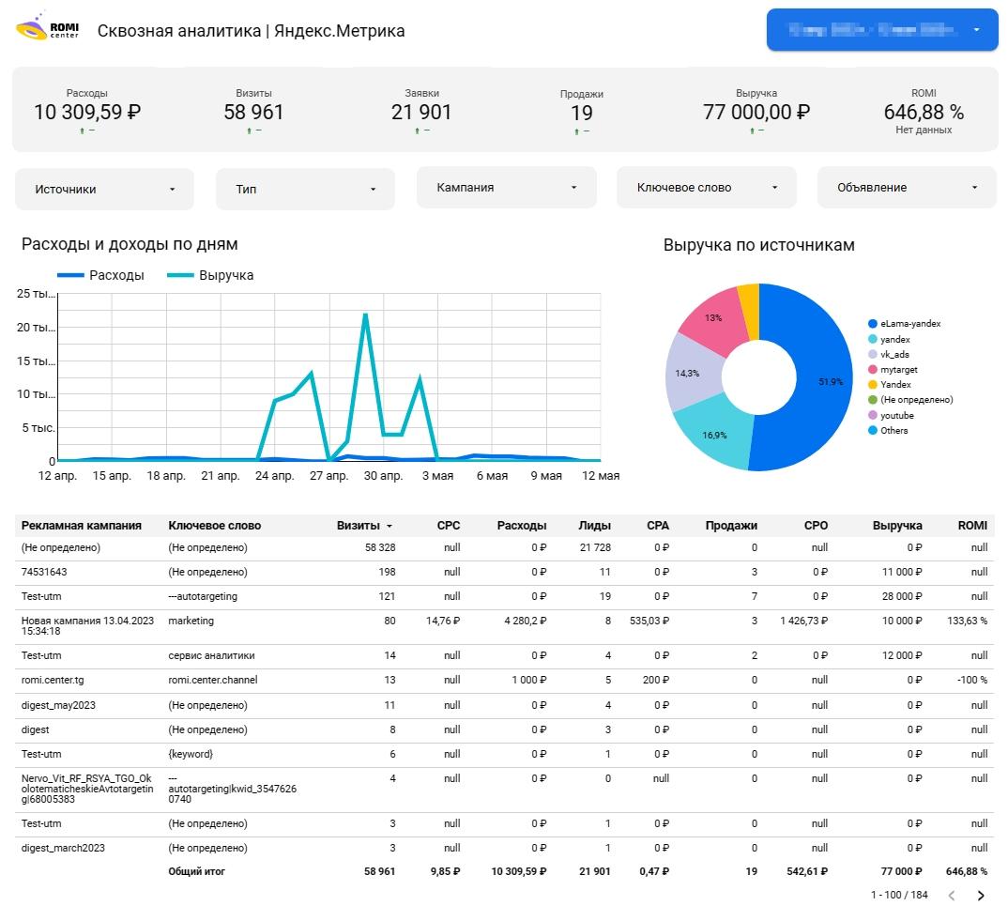This screenshot has width=1008, height=921.
Task: Click the youtube legend dot
Action: pyautogui.click(x=873, y=415)
